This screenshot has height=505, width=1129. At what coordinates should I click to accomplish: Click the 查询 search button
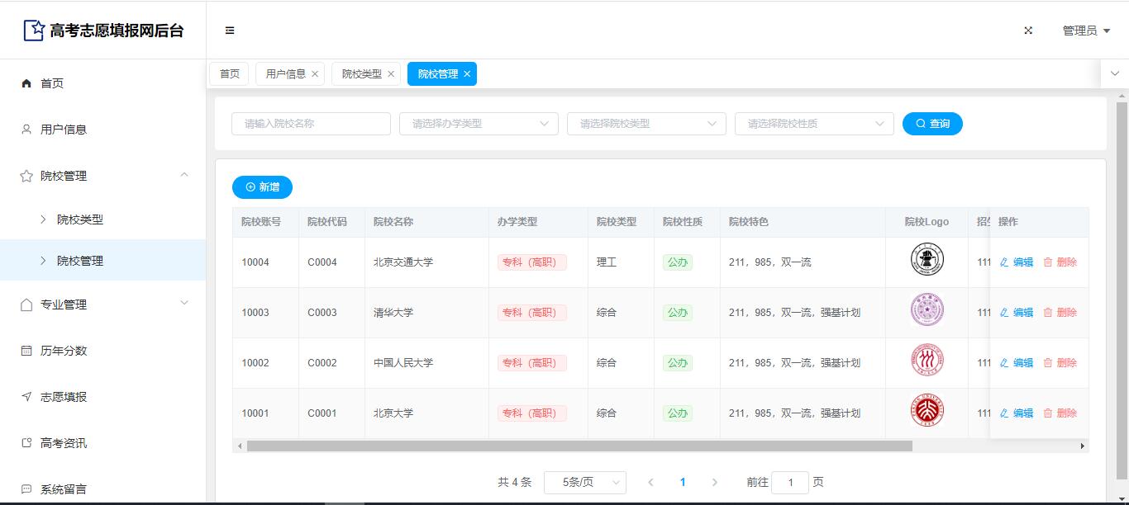(932, 124)
